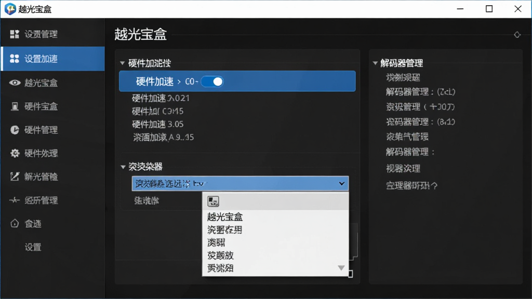Click the diamond icon right of the header
Image resolution: width=532 pixels, height=299 pixels.
[517, 35]
